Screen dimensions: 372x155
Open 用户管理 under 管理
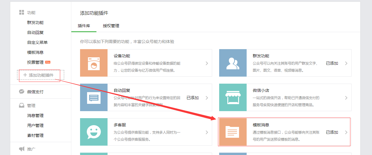pos(35,125)
